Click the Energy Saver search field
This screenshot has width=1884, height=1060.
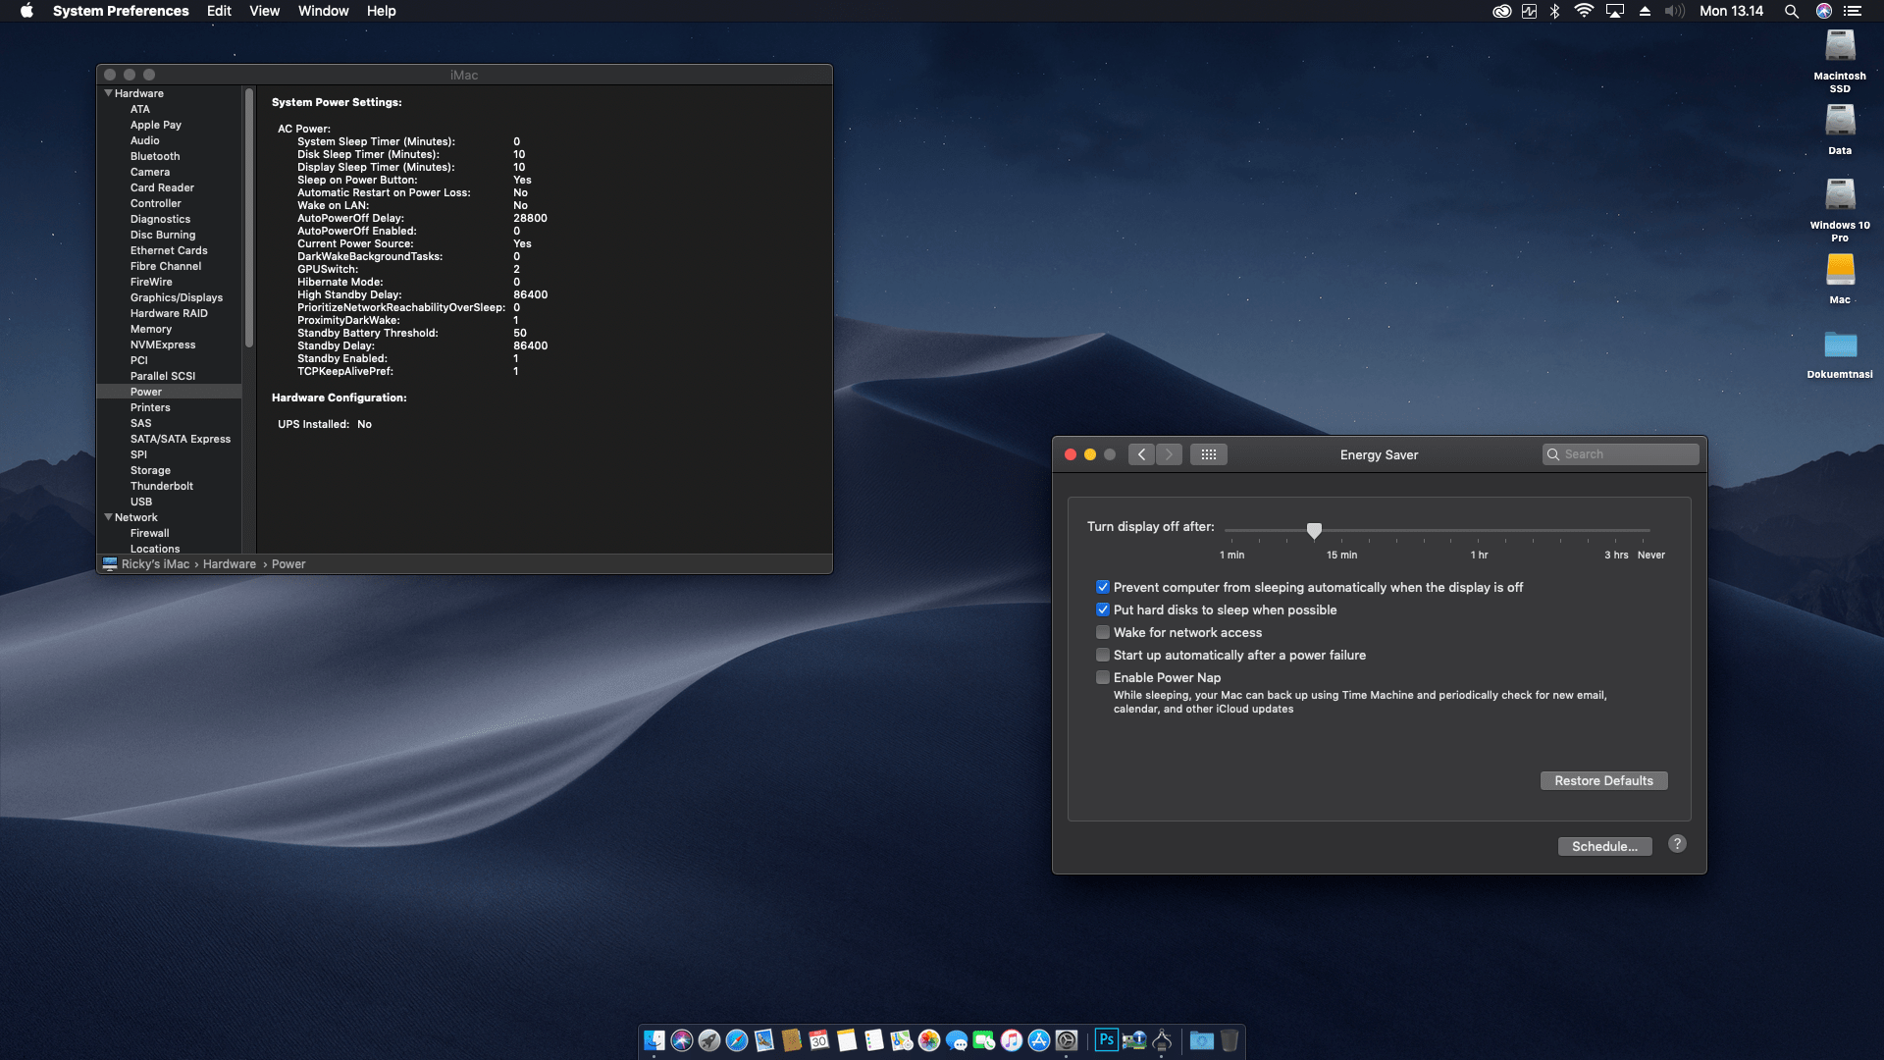1620,453
